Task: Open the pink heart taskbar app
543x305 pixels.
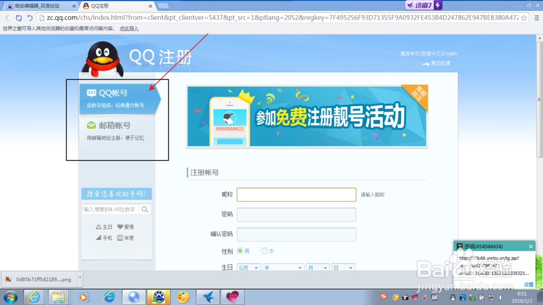Action: click(x=232, y=297)
